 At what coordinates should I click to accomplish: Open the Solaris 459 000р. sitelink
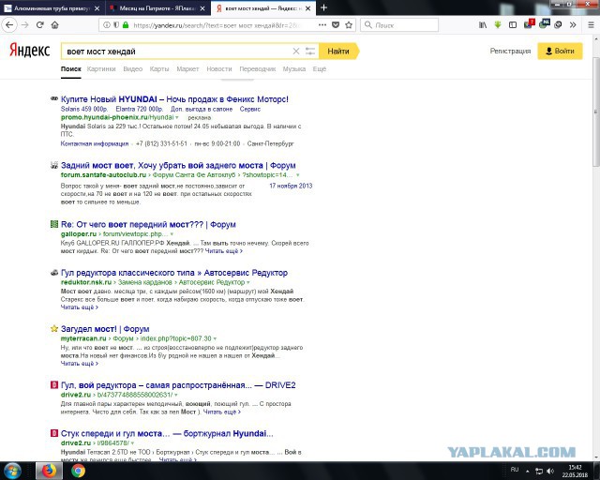[84, 109]
